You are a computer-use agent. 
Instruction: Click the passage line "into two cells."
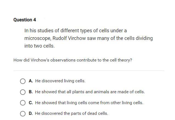[x=39, y=46]
